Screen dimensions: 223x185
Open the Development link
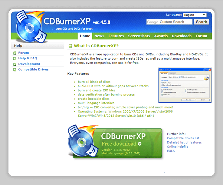pos(29,64)
